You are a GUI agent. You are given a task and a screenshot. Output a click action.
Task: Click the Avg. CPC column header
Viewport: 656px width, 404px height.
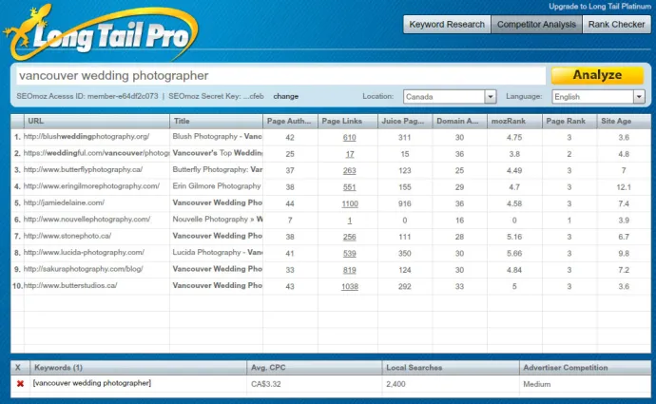(314, 368)
